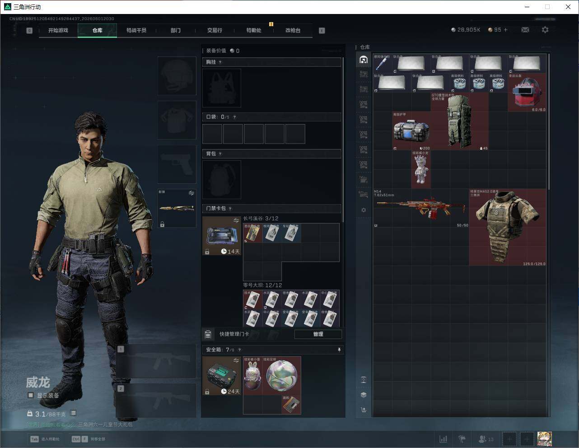
Task: Click the help icon next to 胸挂
Action: (220, 62)
